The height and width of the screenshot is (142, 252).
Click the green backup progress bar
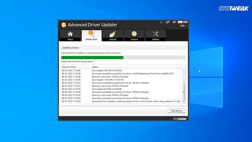(123, 58)
